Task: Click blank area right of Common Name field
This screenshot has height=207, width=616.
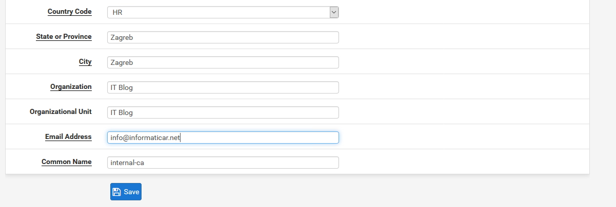Action: pos(462,163)
